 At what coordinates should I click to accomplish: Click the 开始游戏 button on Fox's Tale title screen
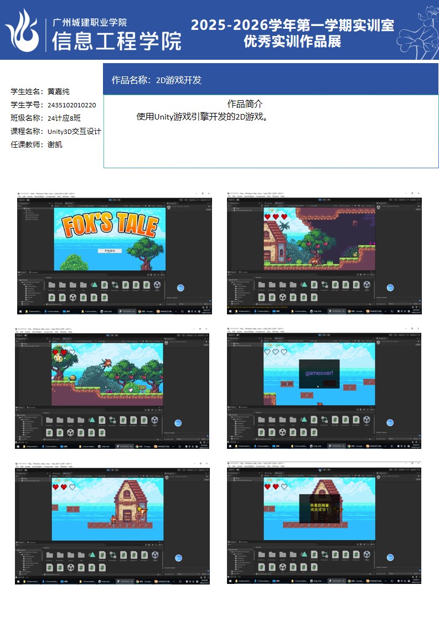[x=110, y=251]
